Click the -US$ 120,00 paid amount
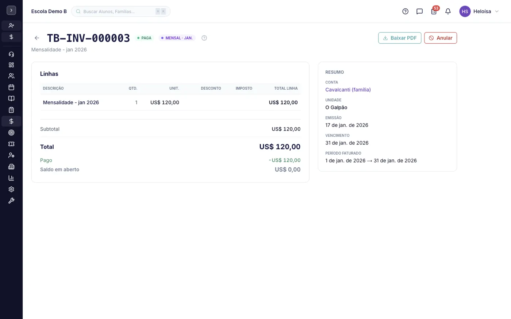The height and width of the screenshot is (319, 511). [285, 160]
